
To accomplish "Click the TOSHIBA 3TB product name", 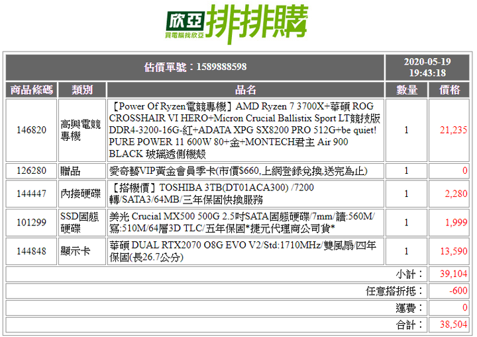I will (246, 194).
